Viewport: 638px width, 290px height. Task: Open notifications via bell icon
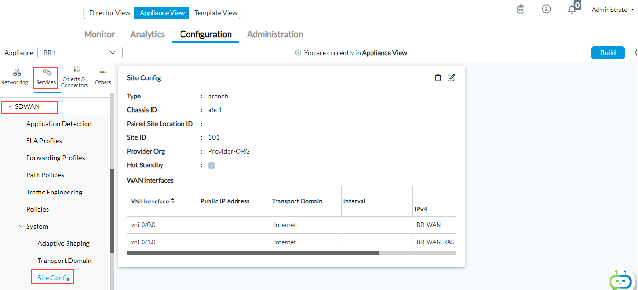[x=572, y=9]
